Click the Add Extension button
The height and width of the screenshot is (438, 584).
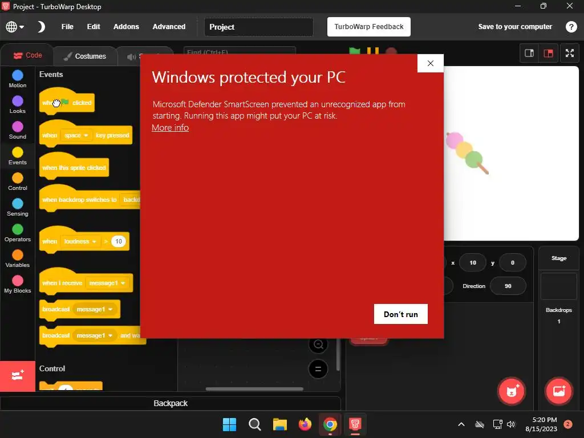[x=18, y=376]
